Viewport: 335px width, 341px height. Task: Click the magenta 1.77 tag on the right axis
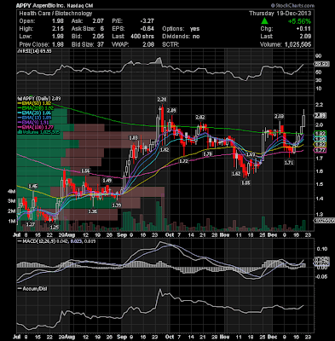pyautogui.click(x=320, y=150)
